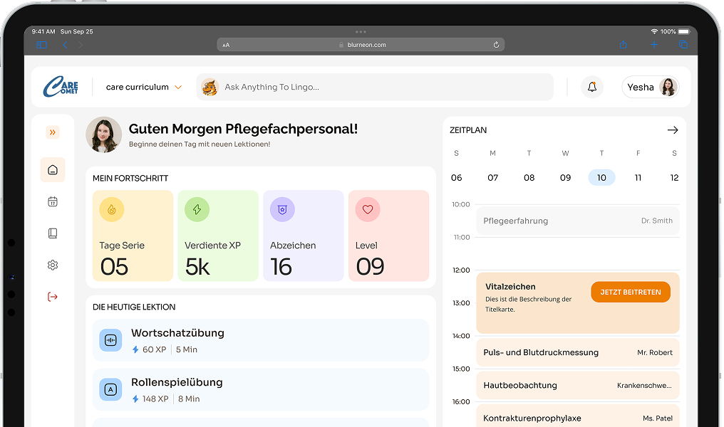Click the Lingo tiger mascot icon

(x=209, y=87)
